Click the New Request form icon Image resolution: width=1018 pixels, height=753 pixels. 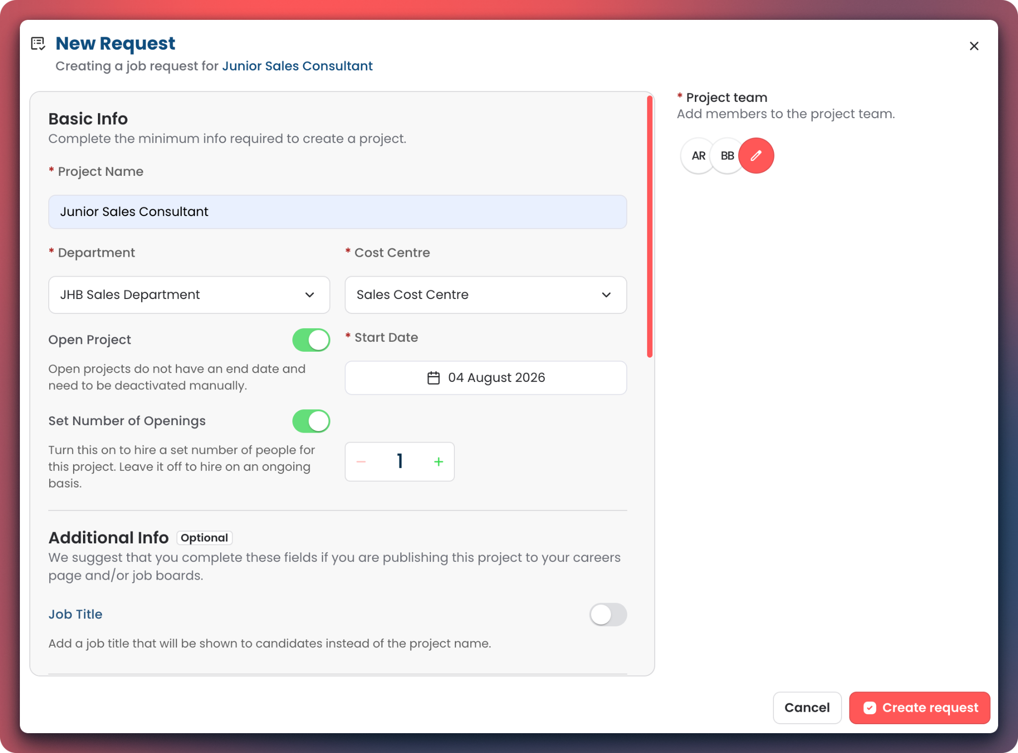click(38, 44)
